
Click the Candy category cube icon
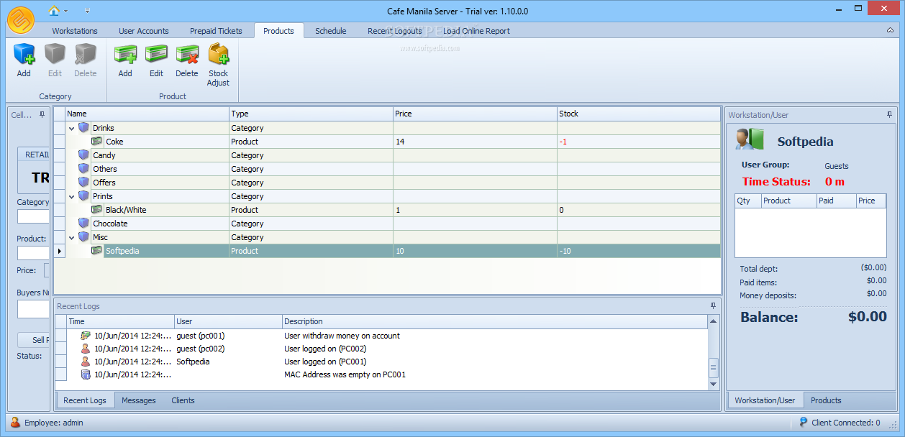tap(84, 155)
